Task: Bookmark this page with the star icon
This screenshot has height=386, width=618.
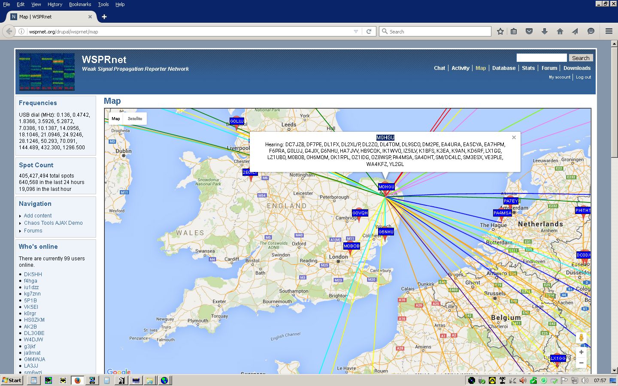Action: 500,31
